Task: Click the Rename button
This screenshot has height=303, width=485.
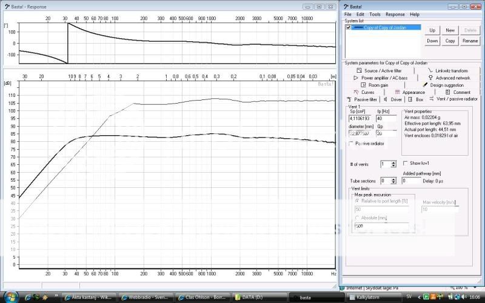Action: pos(470,41)
